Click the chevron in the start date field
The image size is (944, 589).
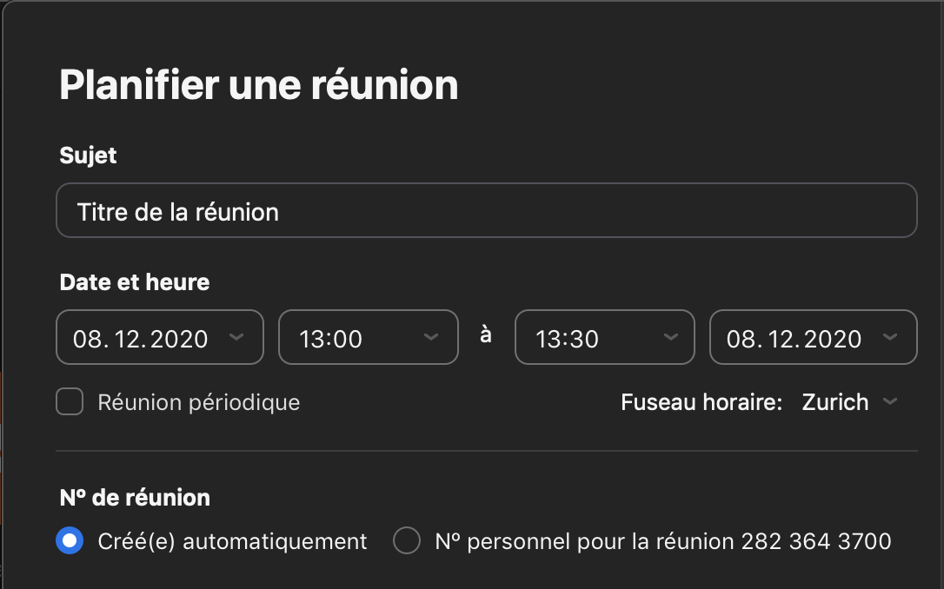point(236,337)
